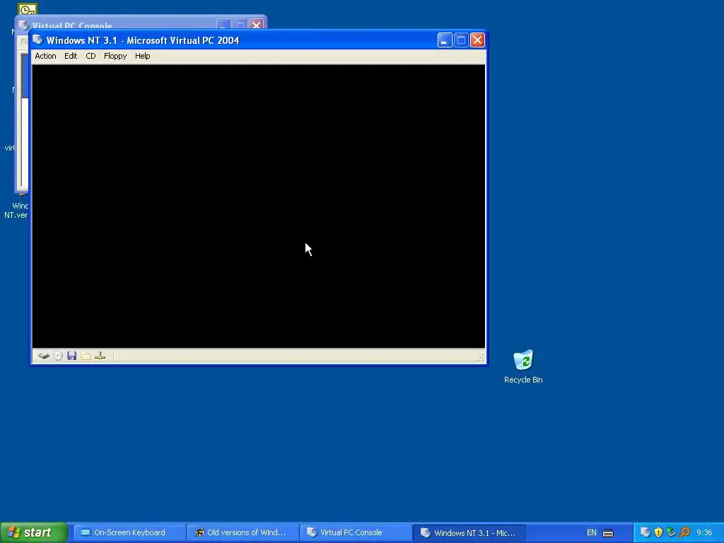
Task: Click the Windows NT 3.1 title bar text
Action: pos(143,40)
